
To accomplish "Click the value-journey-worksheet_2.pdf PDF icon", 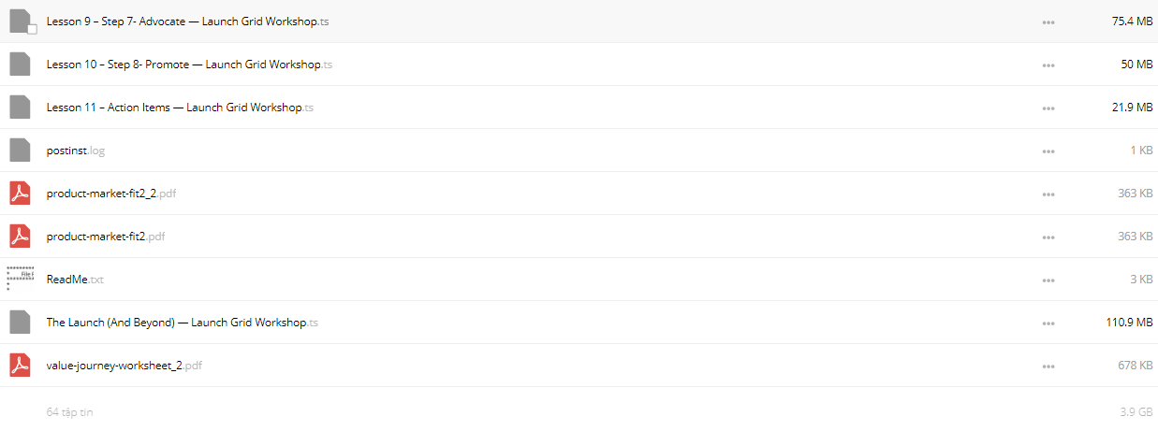I will click(x=21, y=366).
